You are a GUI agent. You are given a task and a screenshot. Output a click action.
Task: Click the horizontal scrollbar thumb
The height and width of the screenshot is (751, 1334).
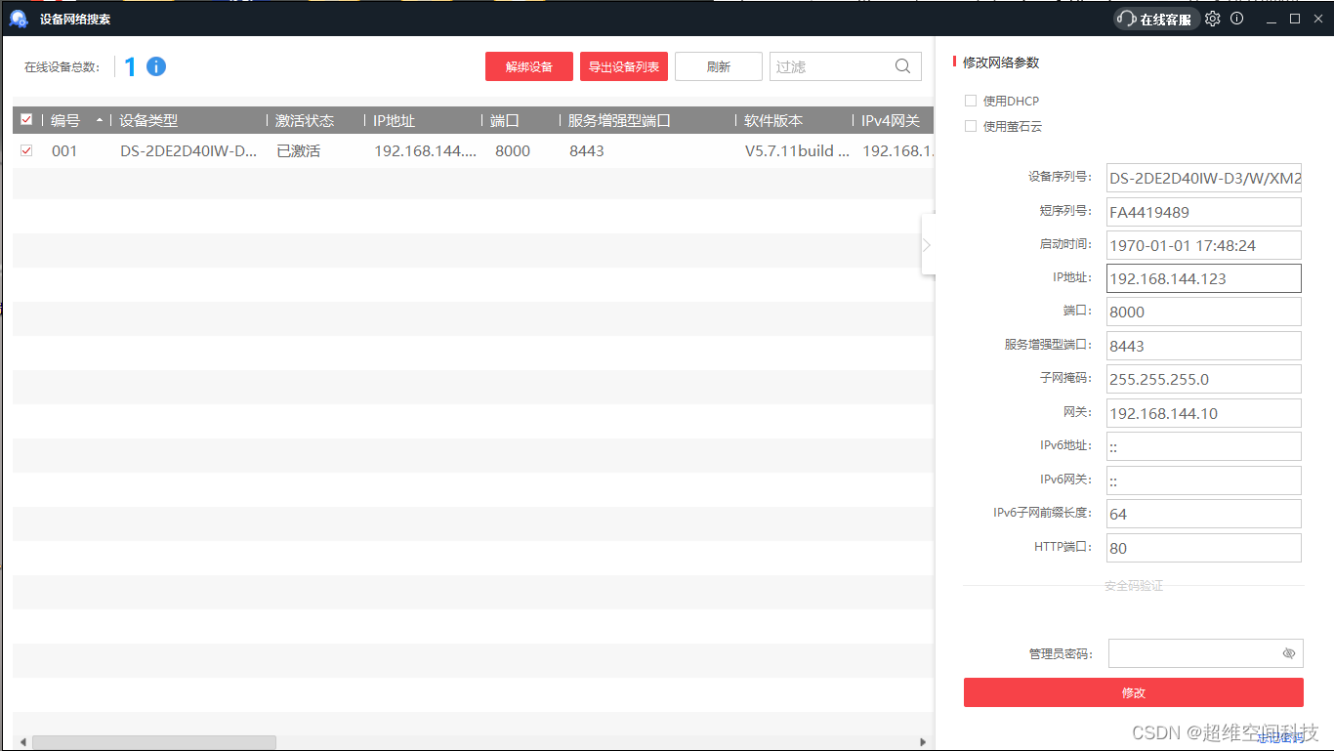tap(154, 742)
